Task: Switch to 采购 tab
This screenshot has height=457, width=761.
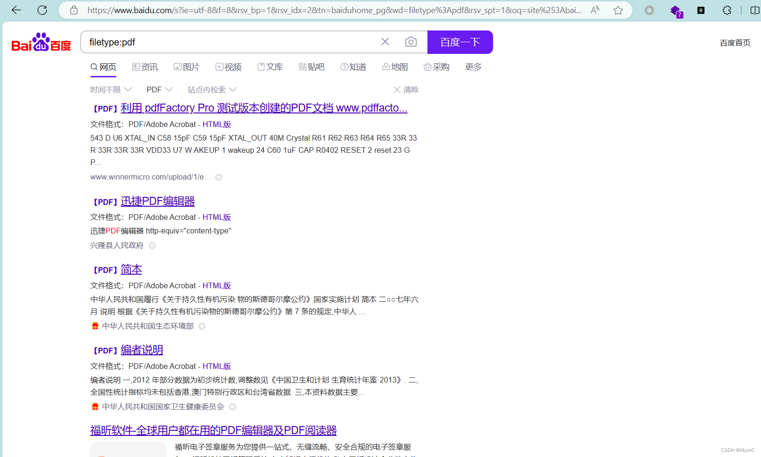Action: point(436,67)
